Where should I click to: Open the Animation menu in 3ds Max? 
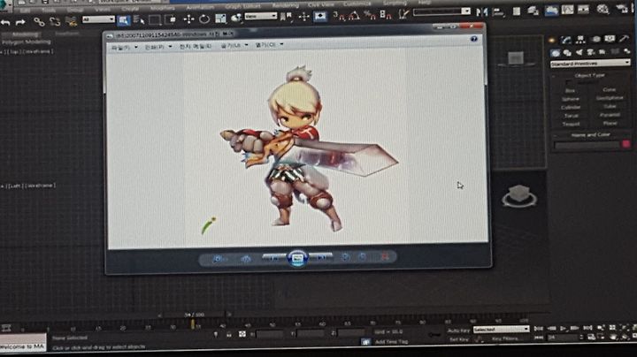[x=199, y=8]
